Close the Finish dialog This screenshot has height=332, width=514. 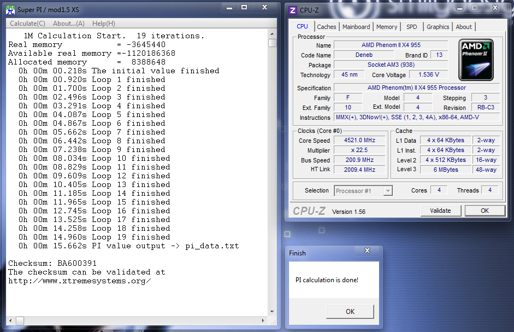click(368, 251)
